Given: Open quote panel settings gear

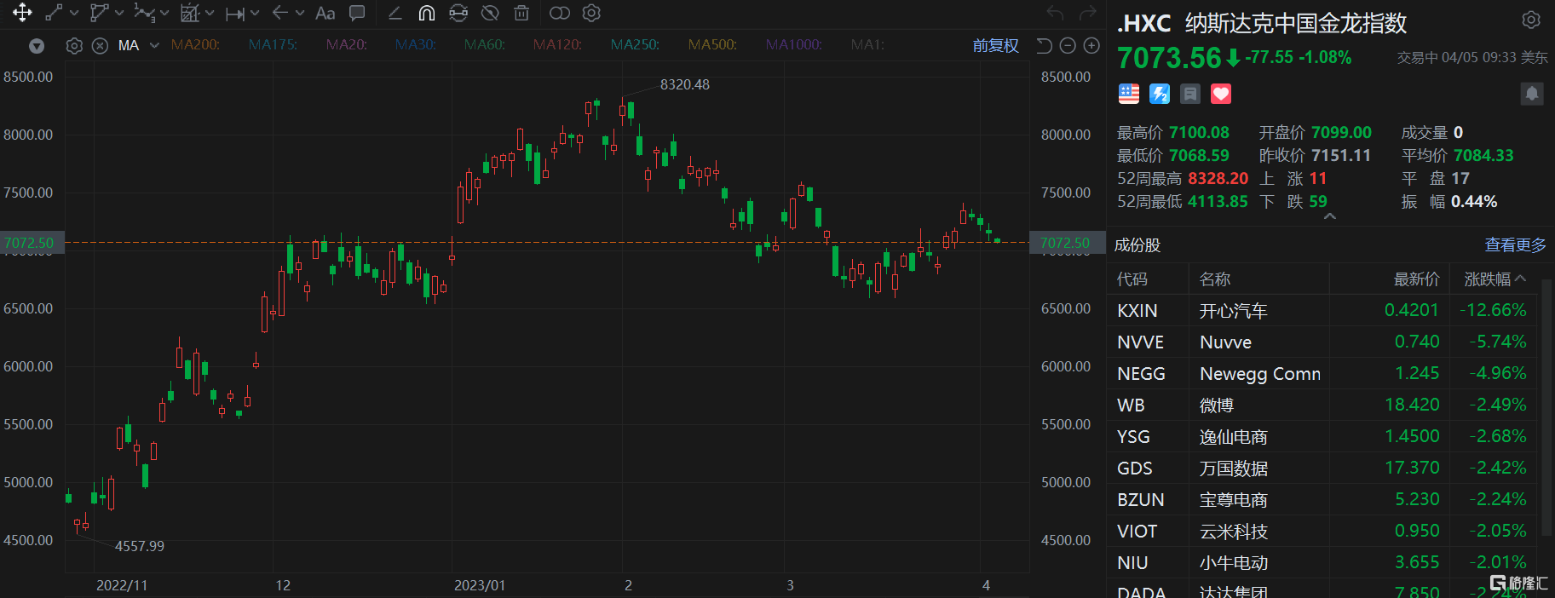Looking at the screenshot, I should [1531, 20].
